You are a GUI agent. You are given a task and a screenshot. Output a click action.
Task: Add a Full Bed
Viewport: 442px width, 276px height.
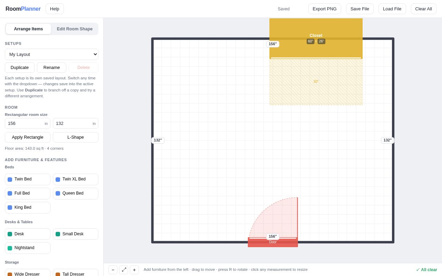(28, 194)
